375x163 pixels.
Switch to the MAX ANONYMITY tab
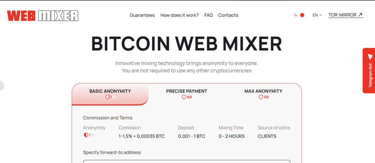pos(263,94)
